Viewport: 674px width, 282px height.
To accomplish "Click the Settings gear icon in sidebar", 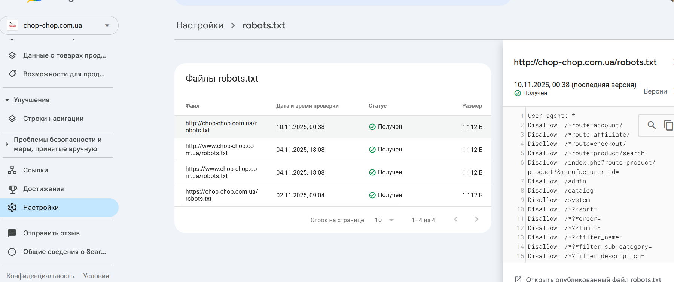I will pos(12,208).
